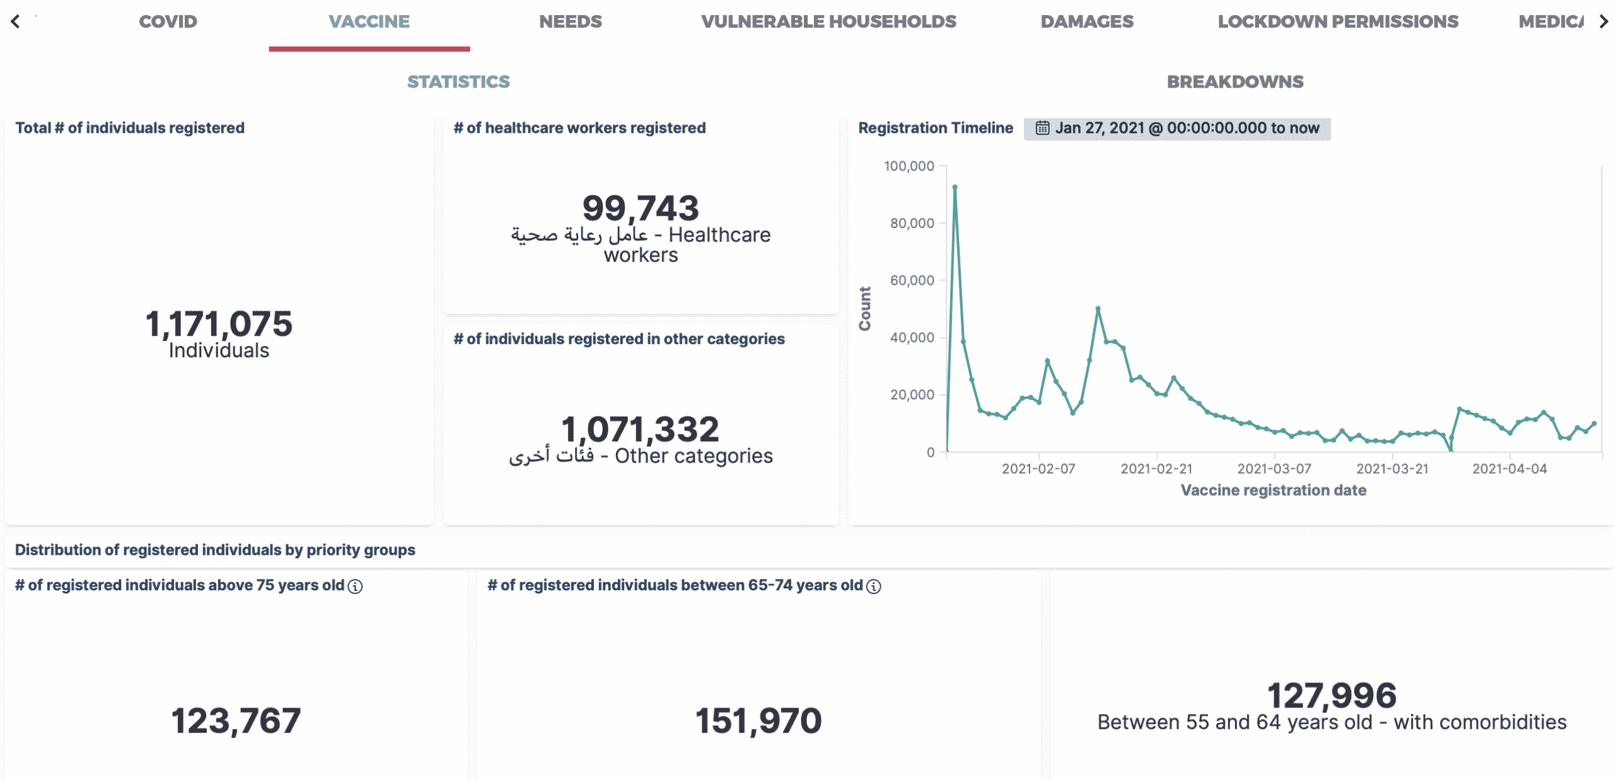Go to the DAMAGES tab

pos(1086,21)
